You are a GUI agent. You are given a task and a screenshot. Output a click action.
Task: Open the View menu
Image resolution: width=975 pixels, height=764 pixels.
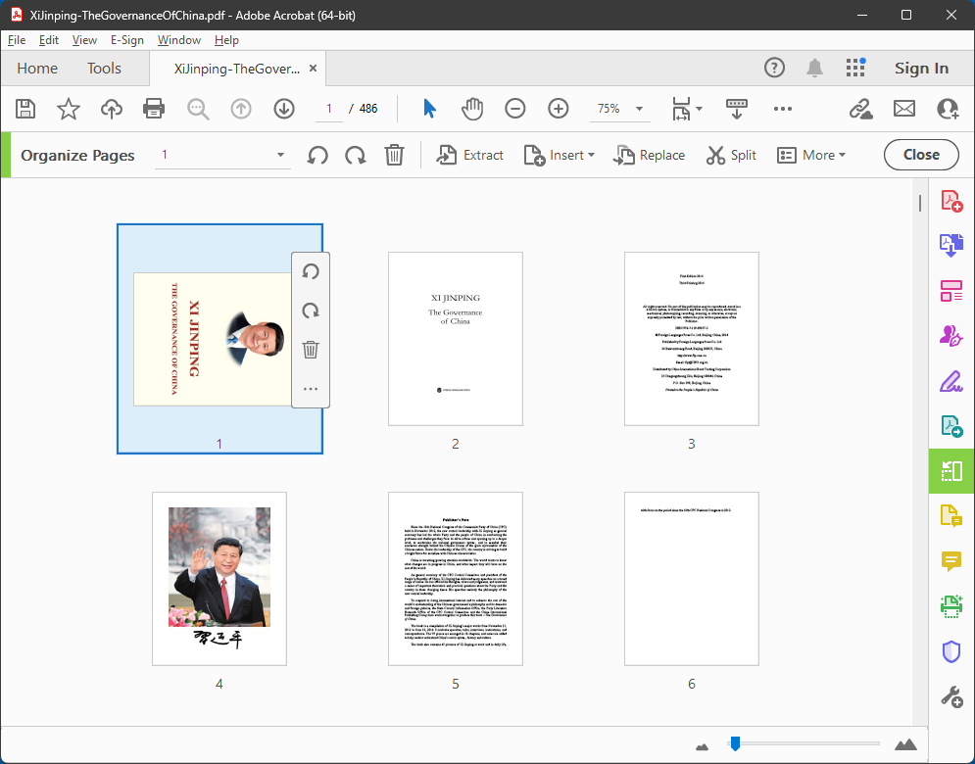pos(84,40)
